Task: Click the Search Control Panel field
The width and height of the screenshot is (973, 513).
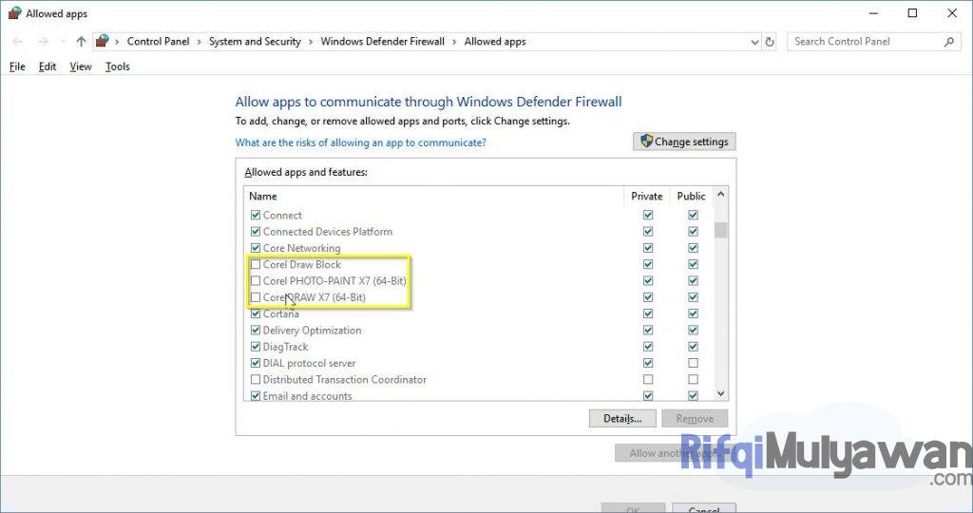Action: pyautogui.click(x=863, y=42)
